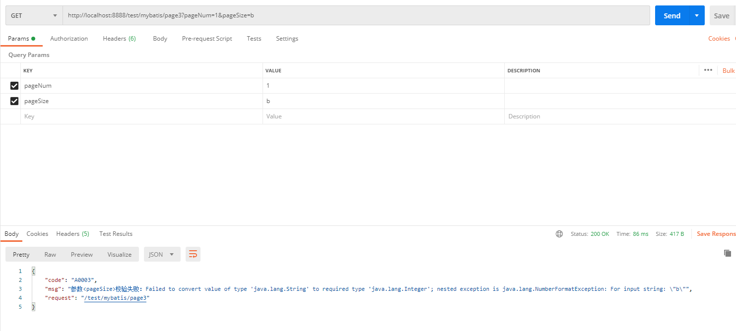Open the Settings tab
This screenshot has width=736, height=331.
[287, 39]
